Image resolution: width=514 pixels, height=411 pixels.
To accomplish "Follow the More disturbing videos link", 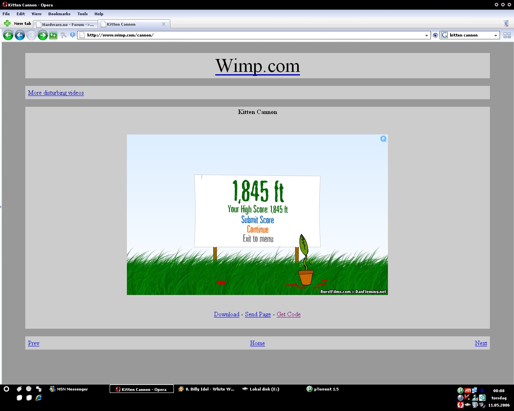I will [x=56, y=93].
